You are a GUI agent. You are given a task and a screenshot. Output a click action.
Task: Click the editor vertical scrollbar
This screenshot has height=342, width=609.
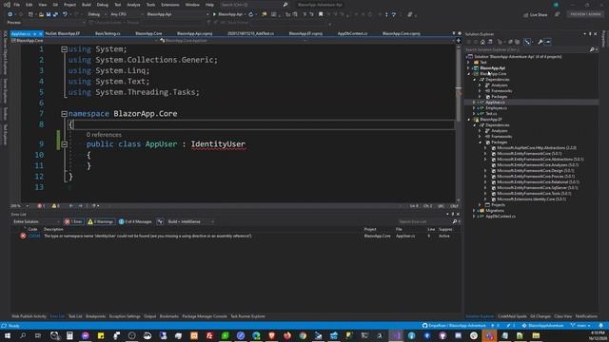pos(459,123)
